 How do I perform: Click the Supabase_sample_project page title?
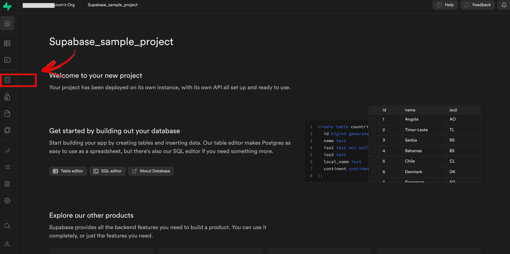(x=111, y=42)
